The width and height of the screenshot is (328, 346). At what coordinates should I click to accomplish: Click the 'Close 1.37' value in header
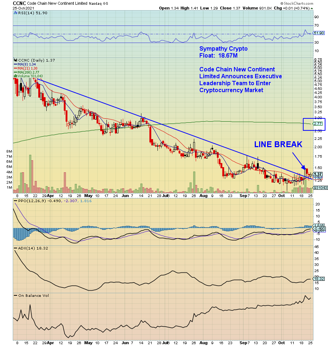pyautogui.click(x=230, y=8)
